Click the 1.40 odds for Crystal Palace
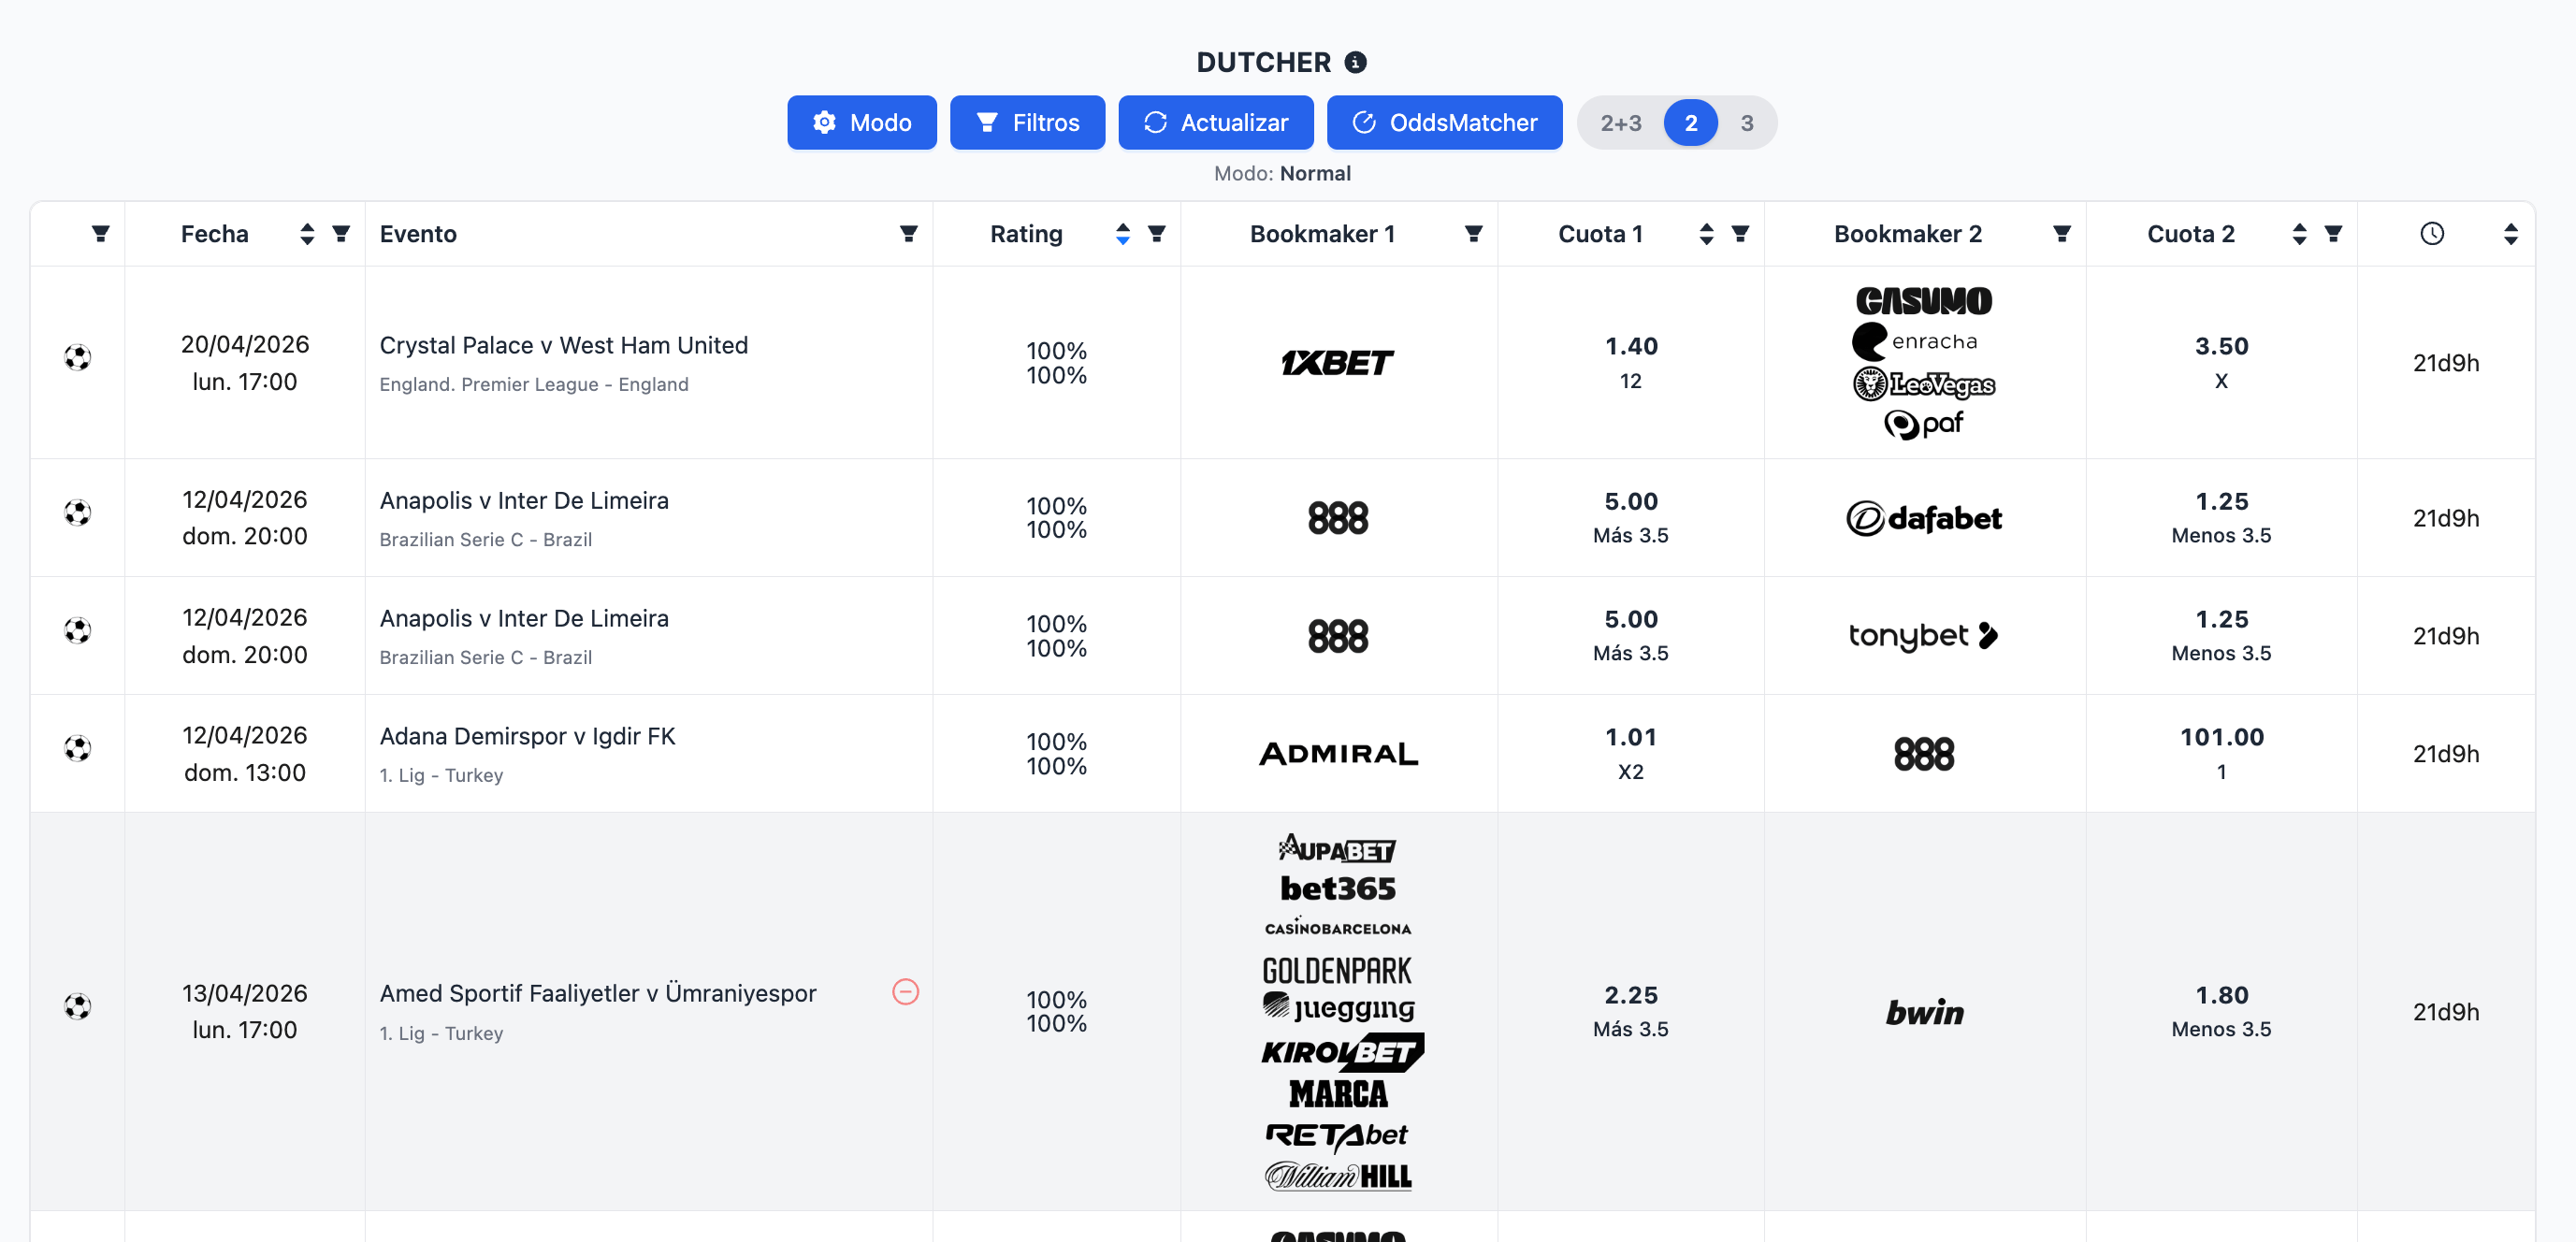Image resolution: width=2576 pixels, height=1242 pixels. (x=1631, y=346)
